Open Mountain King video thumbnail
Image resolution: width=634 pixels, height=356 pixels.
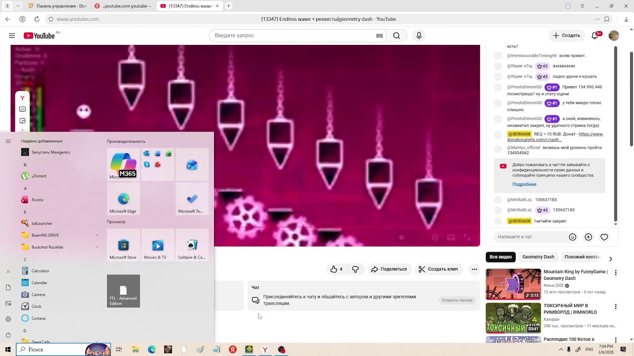(513, 284)
